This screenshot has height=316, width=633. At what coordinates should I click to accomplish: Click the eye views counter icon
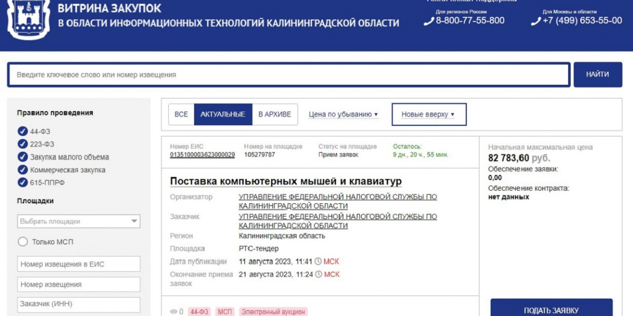click(174, 312)
